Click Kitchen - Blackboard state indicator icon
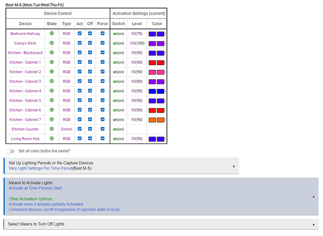This screenshot has height=236, width=323. [52, 52]
